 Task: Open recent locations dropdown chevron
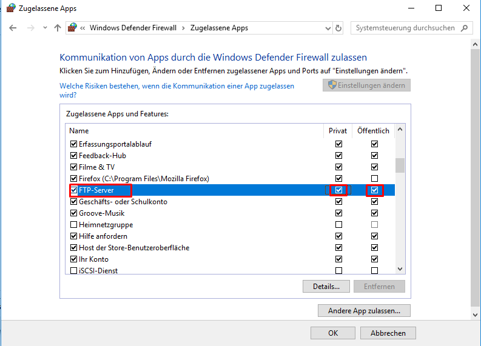(x=45, y=28)
